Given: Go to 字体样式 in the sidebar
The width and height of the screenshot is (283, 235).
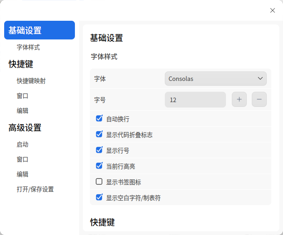Looking at the screenshot, I should click(28, 47).
